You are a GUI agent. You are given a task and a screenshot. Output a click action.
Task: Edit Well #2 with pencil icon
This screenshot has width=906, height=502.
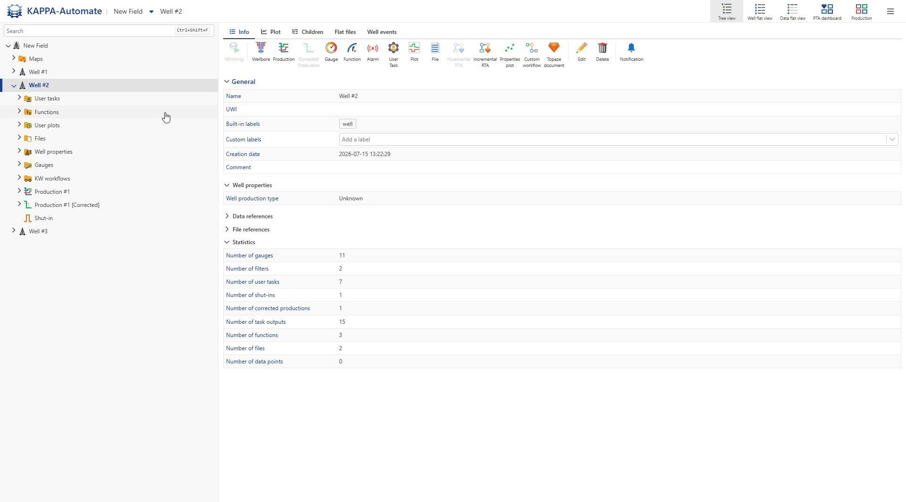582,52
